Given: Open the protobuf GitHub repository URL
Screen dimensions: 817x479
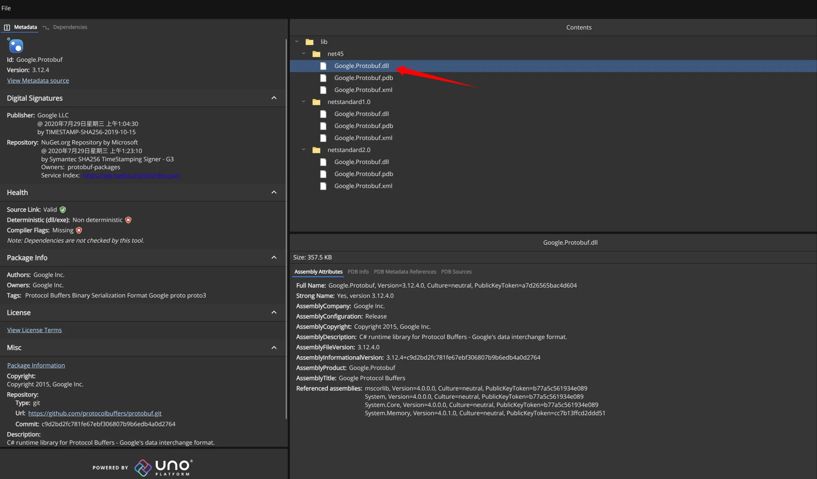Looking at the screenshot, I should [95, 413].
